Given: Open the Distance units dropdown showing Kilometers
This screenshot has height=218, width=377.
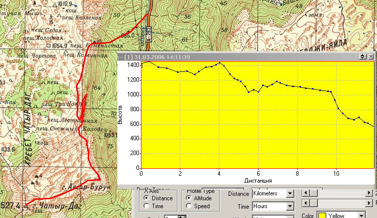Looking at the screenshot, I should click(273, 193).
